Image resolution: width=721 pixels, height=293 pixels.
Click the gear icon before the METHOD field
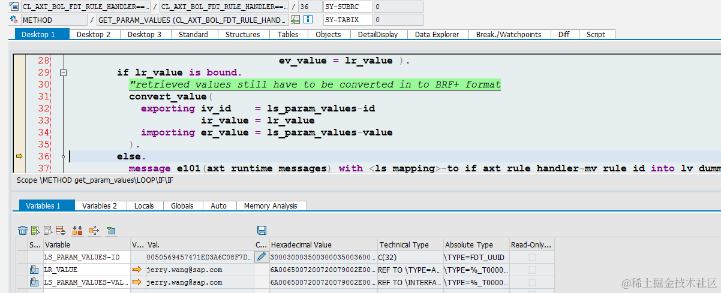point(14,19)
